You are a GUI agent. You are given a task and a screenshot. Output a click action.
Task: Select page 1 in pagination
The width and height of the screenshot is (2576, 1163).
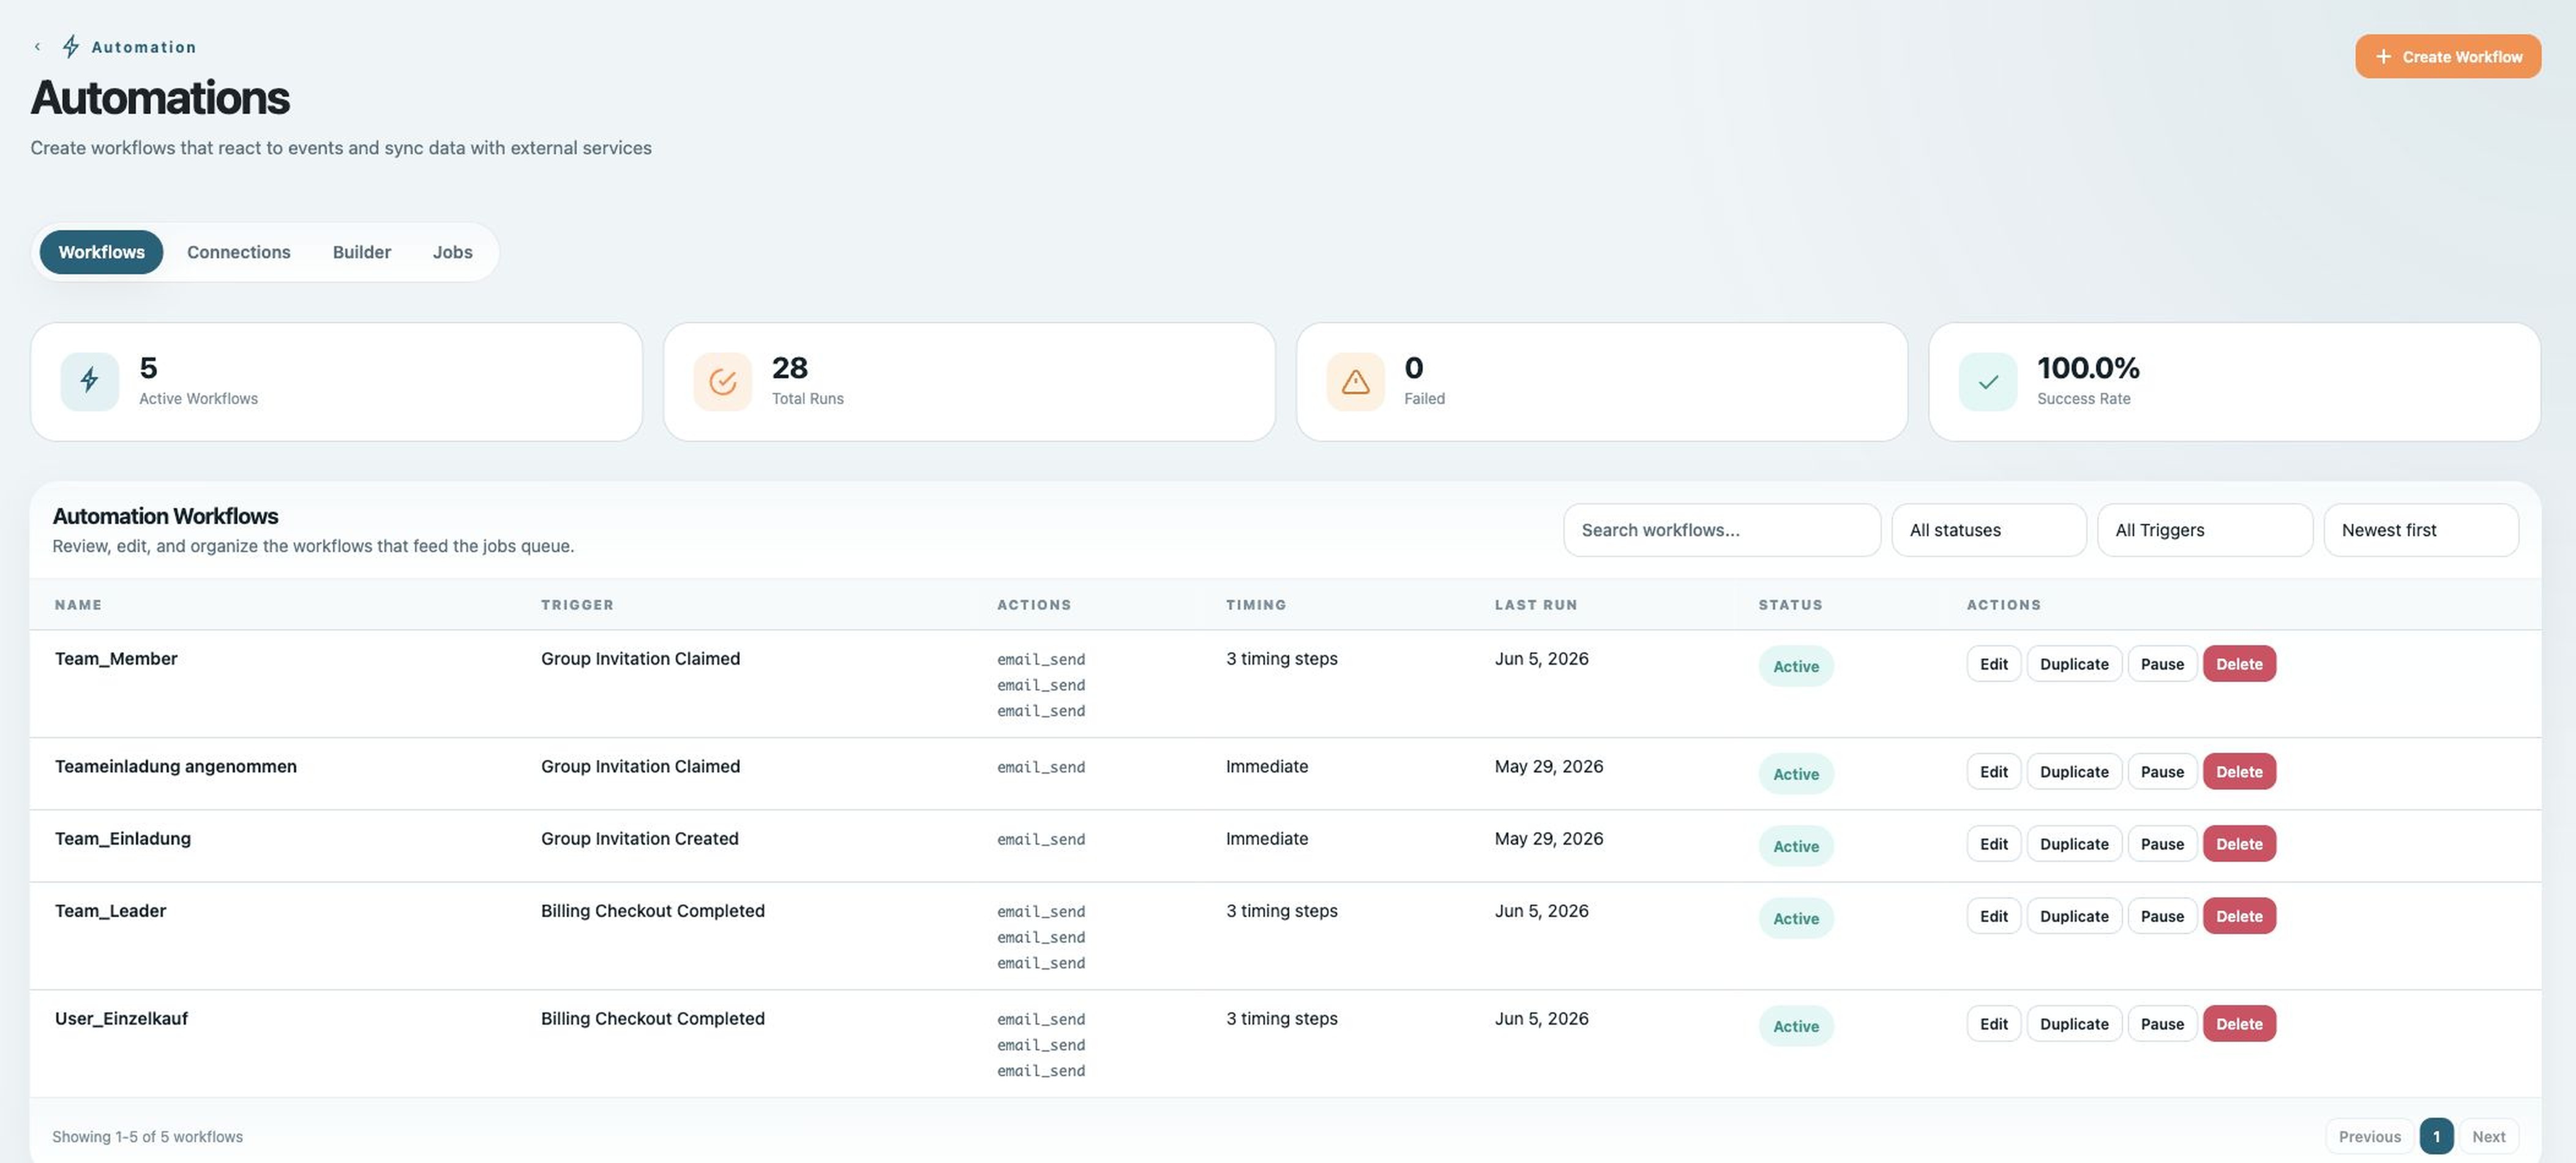click(2436, 1137)
